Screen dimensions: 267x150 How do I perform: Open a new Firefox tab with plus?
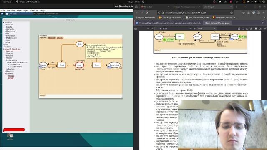(237, 7)
